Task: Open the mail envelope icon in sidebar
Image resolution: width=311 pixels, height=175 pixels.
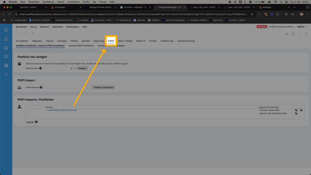Action: tap(6, 57)
